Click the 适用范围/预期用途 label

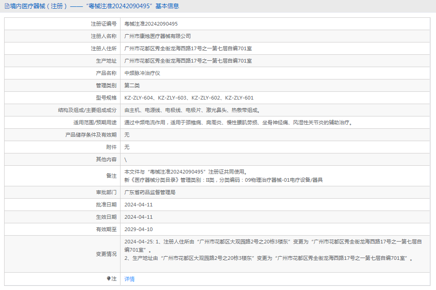click(95, 122)
